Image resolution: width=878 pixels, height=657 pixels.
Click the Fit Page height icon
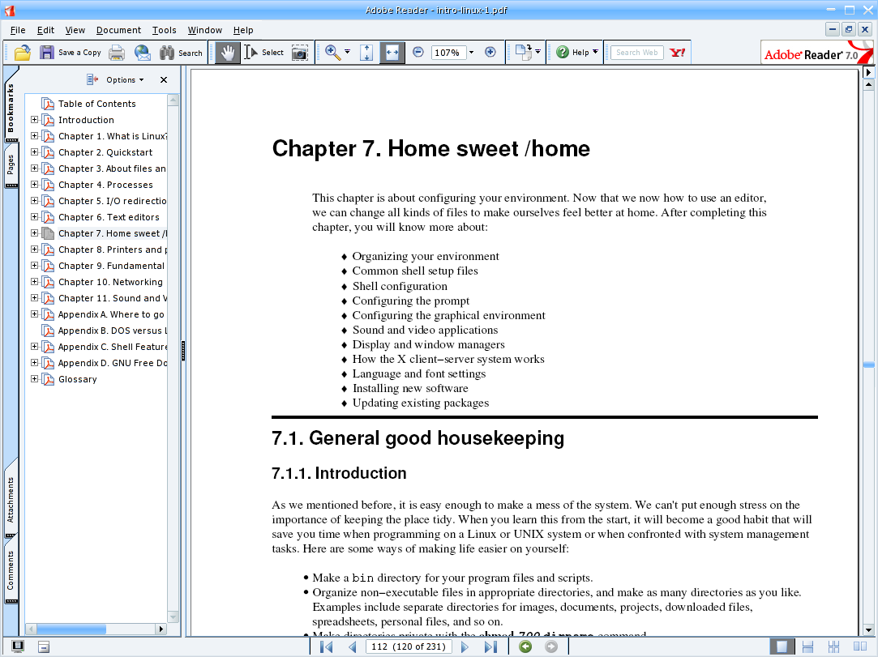click(x=366, y=53)
